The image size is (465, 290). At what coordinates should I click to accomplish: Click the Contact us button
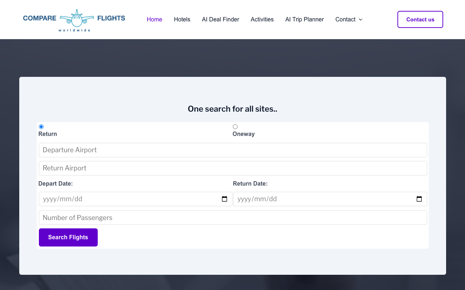[x=420, y=20]
